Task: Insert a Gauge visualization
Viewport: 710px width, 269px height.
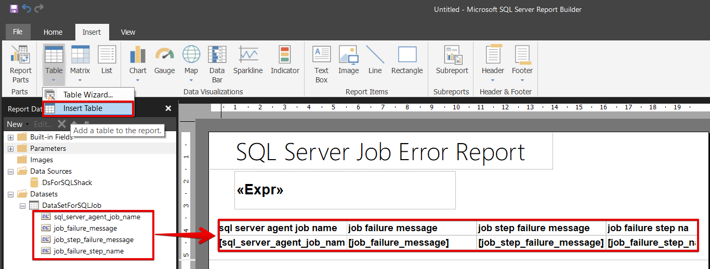Action: (x=164, y=60)
